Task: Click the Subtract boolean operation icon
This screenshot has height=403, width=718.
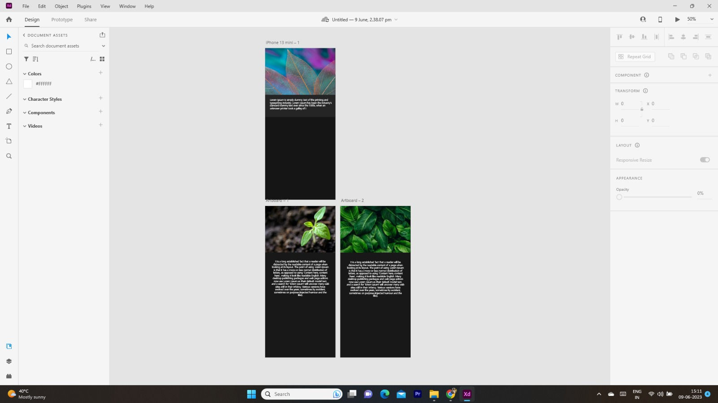Action: tap(683, 56)
